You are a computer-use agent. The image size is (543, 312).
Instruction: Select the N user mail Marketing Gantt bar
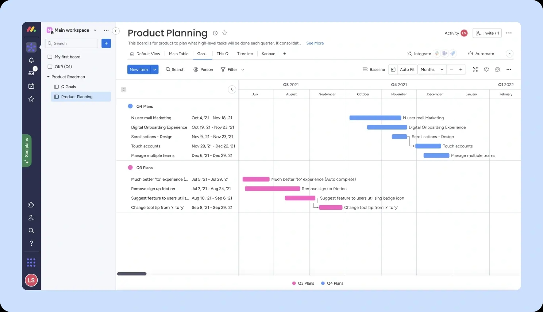tap(375, 118)
